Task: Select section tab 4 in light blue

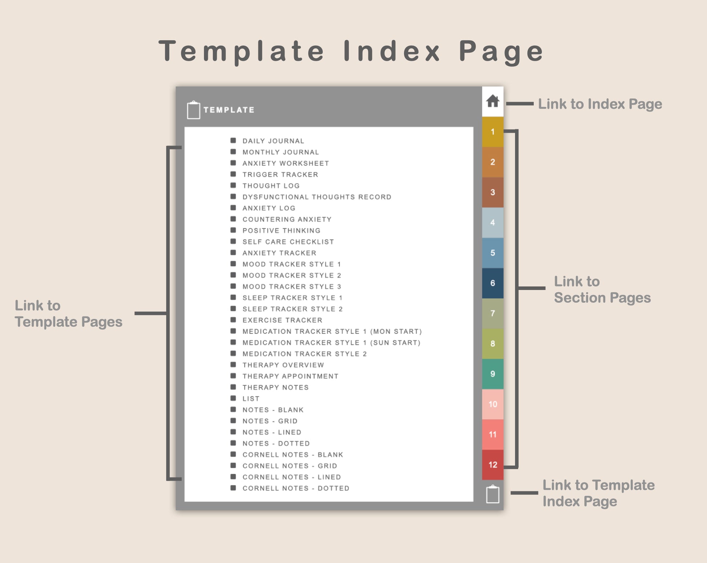Action: 493,223
